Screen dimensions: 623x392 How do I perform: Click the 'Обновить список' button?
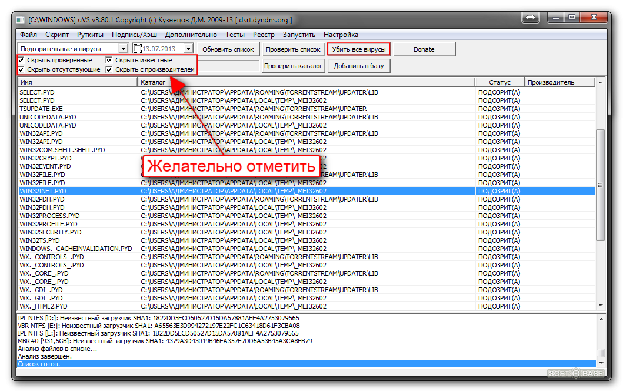[x=228, y=49]
